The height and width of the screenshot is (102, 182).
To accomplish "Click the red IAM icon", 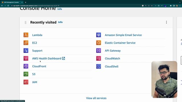I will (x=26, y=82).
